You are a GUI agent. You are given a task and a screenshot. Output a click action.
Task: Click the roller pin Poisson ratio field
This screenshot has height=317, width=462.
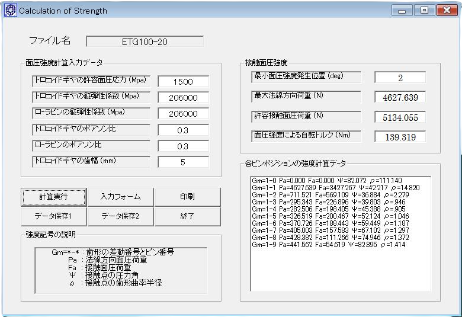(183, 146)
